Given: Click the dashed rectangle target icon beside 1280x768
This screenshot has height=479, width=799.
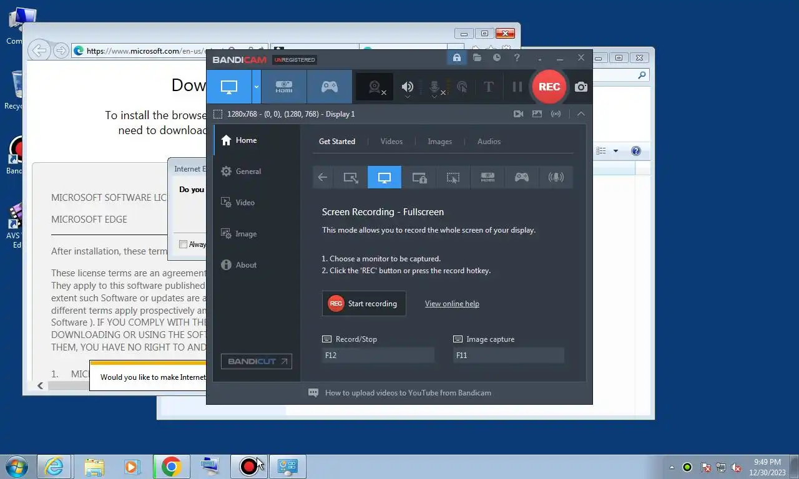Looking at the screenshot, I should coord(218,114).
